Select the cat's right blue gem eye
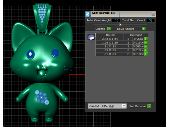169x127 pixels. point(55,53)
